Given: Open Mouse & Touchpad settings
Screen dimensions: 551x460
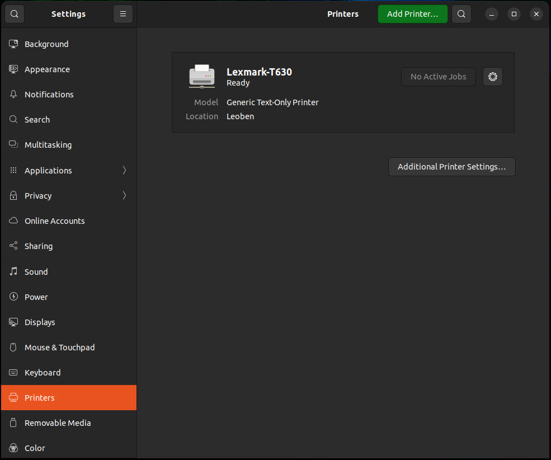Looking at the screenshot, I should pos(59,348).
